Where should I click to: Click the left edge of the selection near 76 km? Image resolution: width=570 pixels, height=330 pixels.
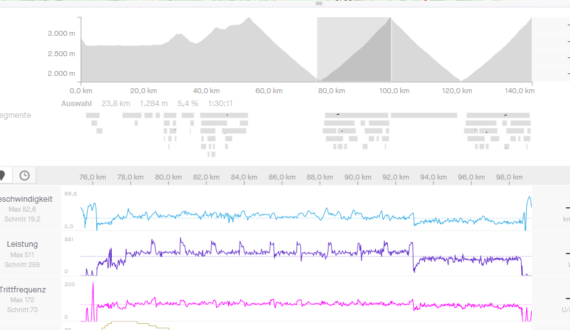click(317, 50)
